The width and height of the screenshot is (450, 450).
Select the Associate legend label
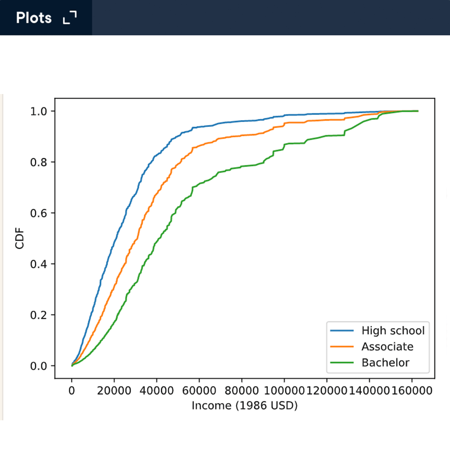point(387,346)
